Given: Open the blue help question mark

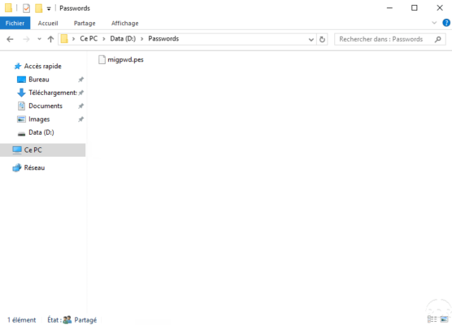Looking at the screenshot, I should pyautogui.click(x=446, y=23).
